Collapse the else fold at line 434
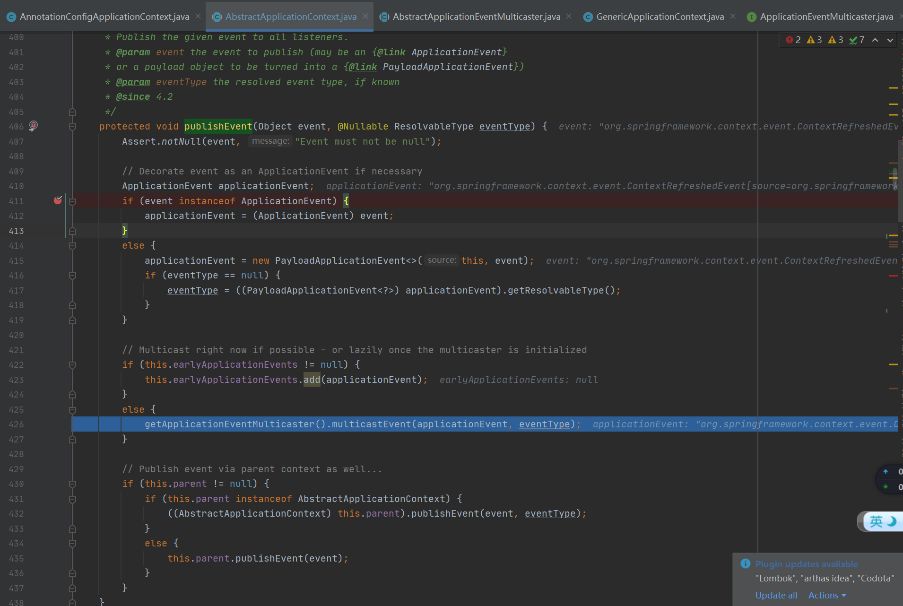This screenshot has width=903, height=606. (x=72, y=544)
